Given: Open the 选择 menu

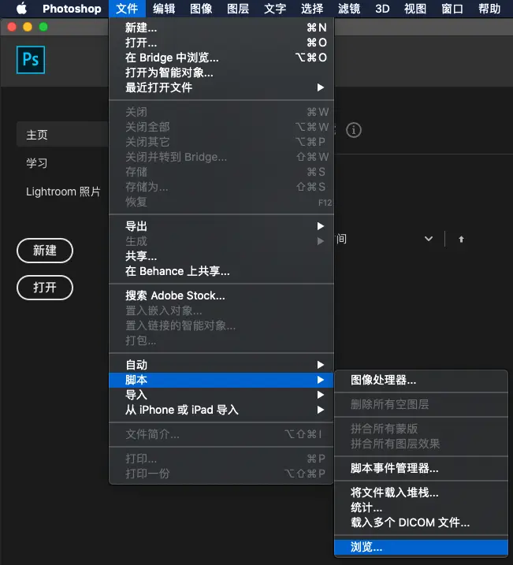Looking at the screenshot, I should [312, 9].
